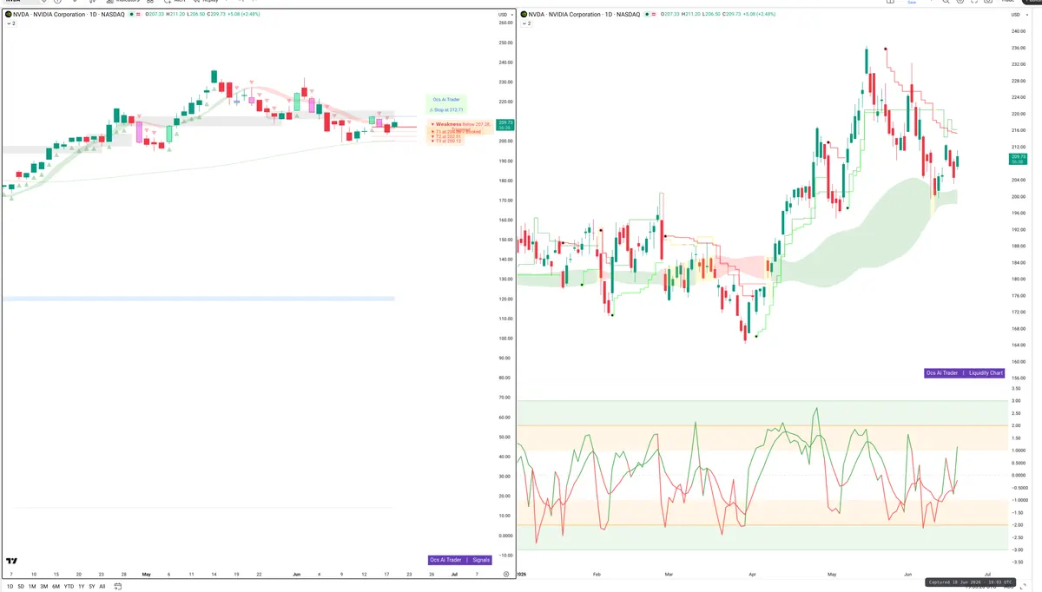Click the NVIDIA logo icon on left chart

tap(8, 15)
